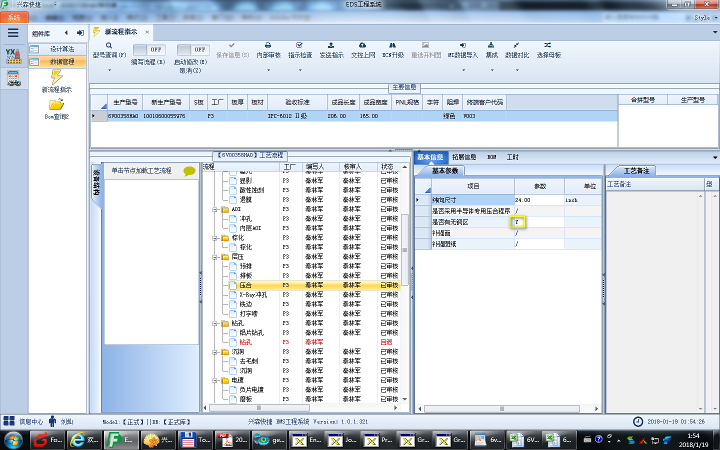Open the 基本信息 panel tab-list dropdown

(x=715, y=157)
